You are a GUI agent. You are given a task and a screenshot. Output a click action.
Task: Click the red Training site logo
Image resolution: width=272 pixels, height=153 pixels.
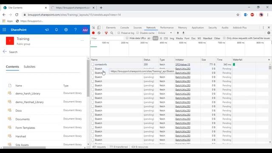click(x=10, y=41)
